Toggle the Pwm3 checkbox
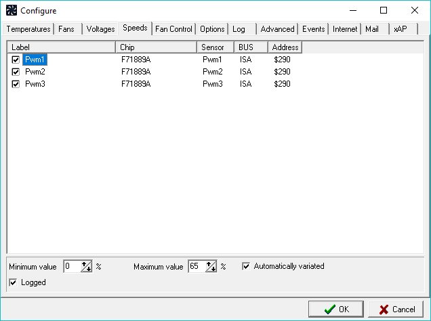Screen dimensions: 431x321 (16, 84)
